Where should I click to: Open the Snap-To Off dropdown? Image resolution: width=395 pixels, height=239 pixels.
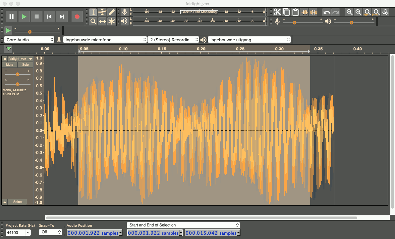click(x=50, y=232)
